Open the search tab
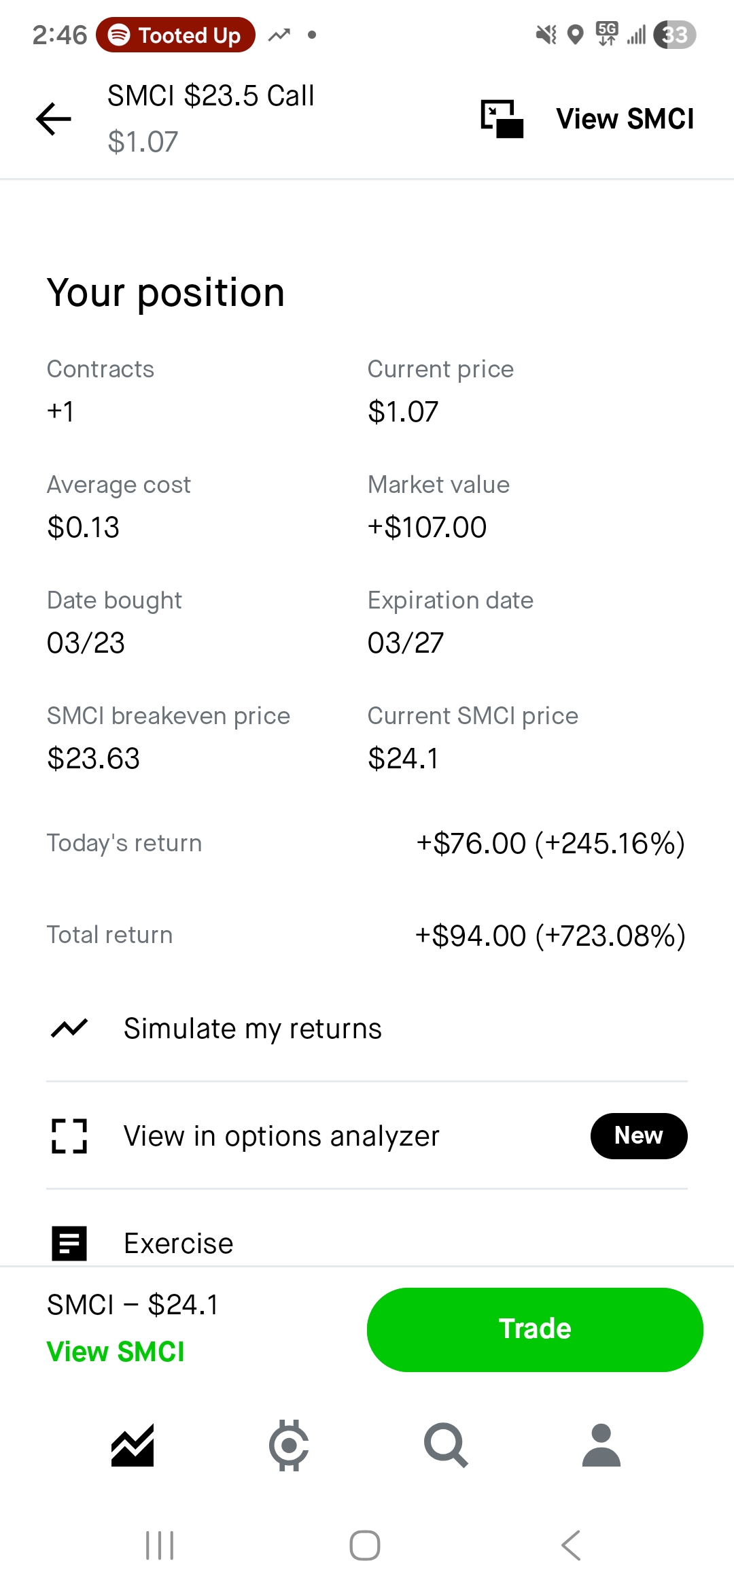The width and height of the screenshot is (734, 1591). (x=446, y=1445)
